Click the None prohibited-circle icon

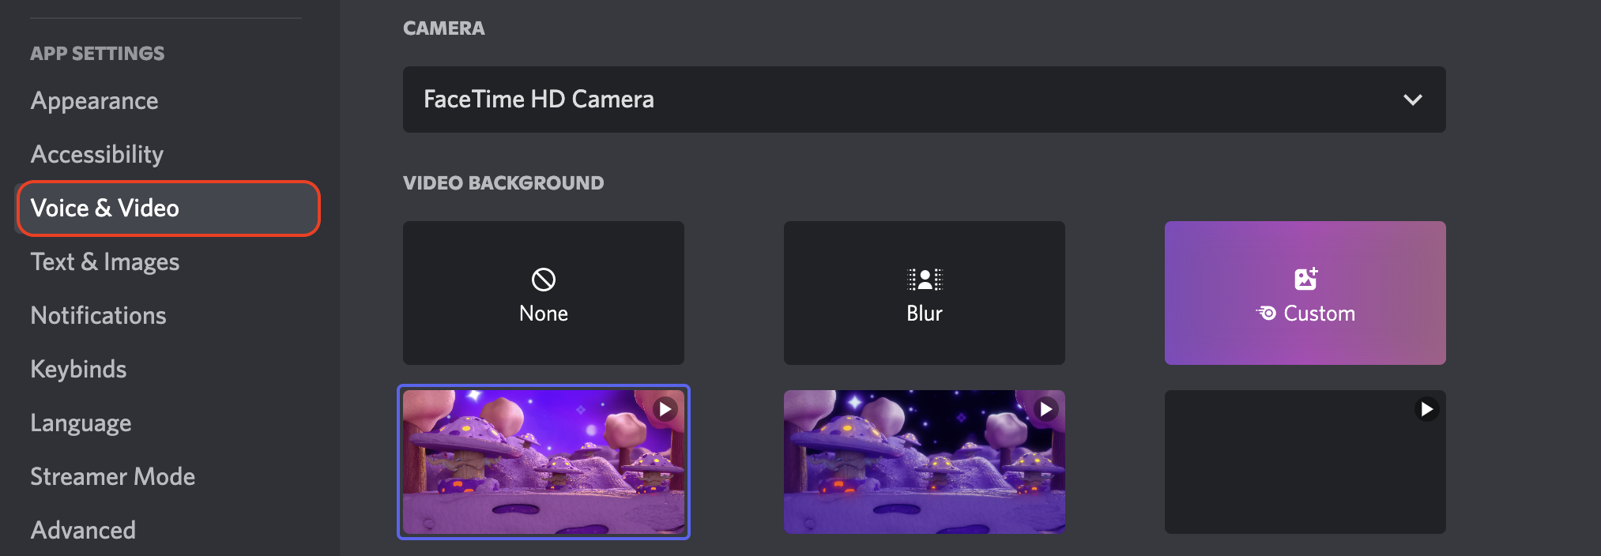[544, 280]
